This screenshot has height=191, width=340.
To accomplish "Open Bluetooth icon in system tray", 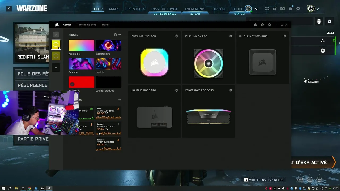I will point(300,188).
